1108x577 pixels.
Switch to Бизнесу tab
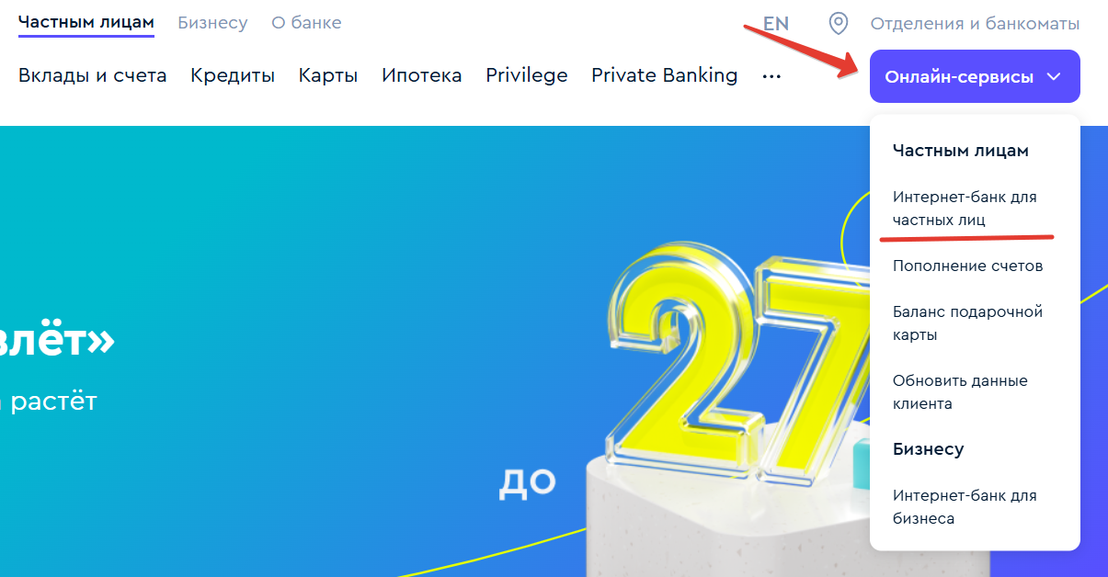click(212, 23)
